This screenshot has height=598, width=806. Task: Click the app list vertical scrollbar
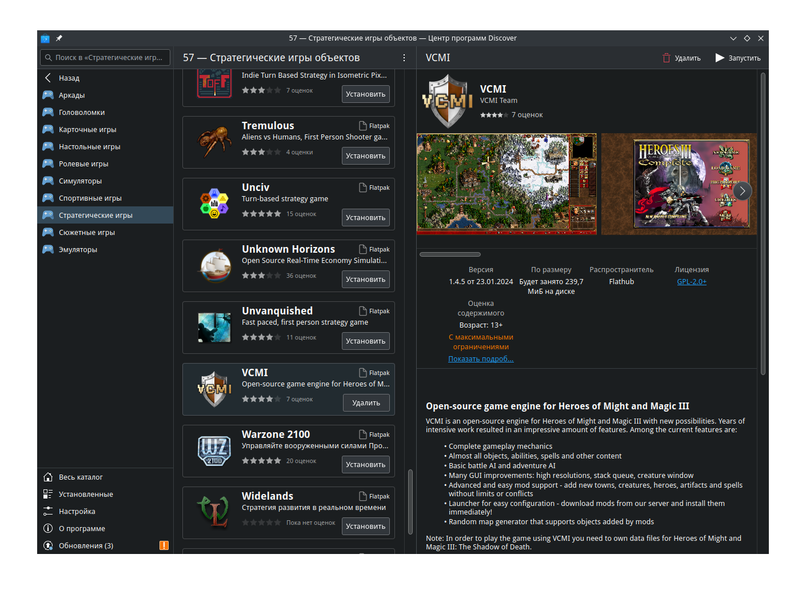tap(410, 502)
